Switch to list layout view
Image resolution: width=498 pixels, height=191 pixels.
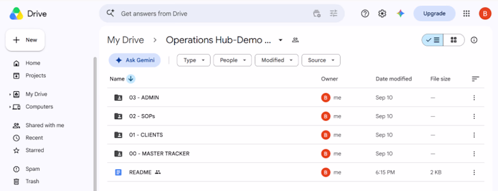433,40
